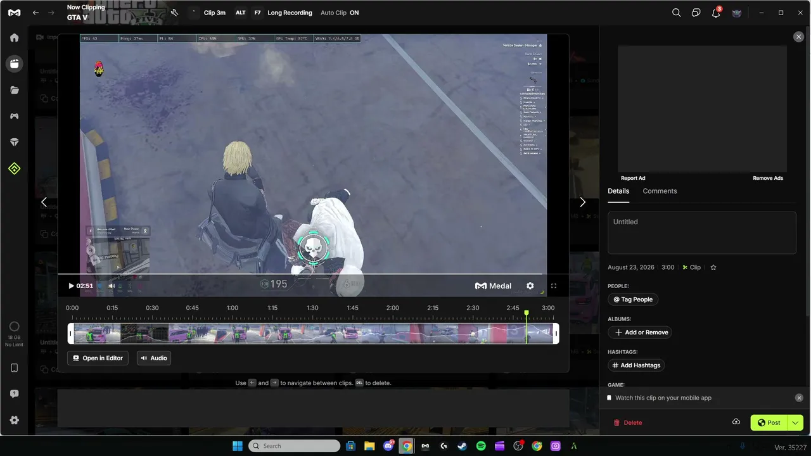The width and height of the screenshot is (811, 456).
Task: Open the clips library sidebar icon
Action: click(x=14, y=63)
